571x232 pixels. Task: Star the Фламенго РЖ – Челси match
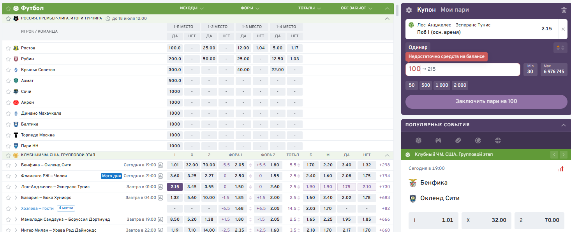[x=8, y=176]
